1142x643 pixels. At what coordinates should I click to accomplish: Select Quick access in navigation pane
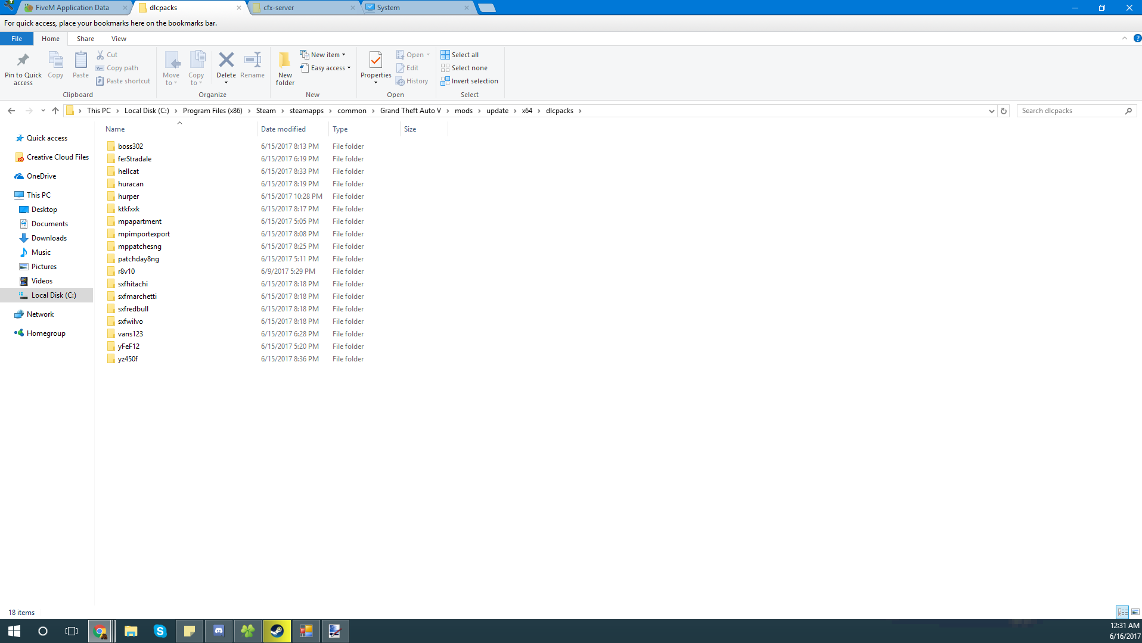pyautogui.click(x=47, y=138)
